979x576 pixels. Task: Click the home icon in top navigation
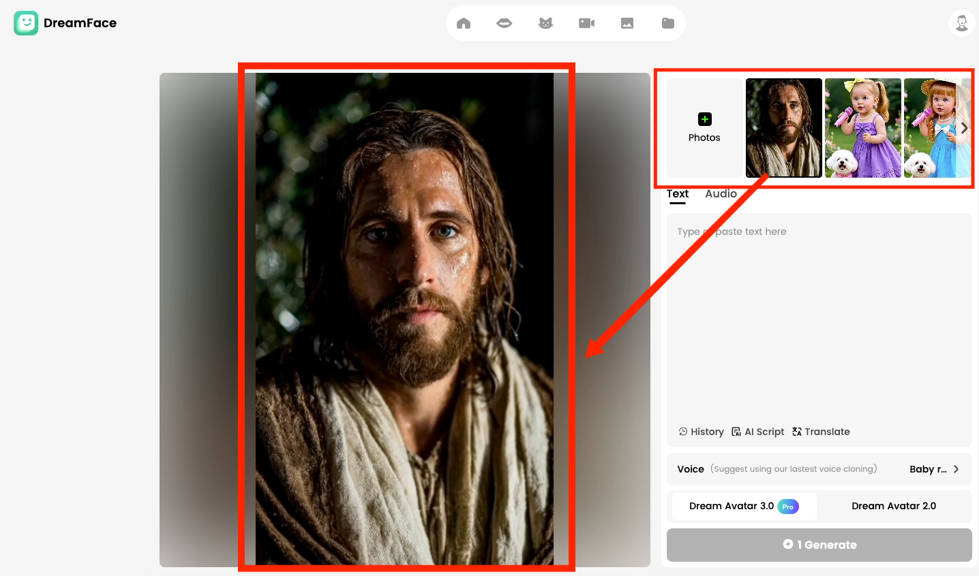click(x=464, y=23)
